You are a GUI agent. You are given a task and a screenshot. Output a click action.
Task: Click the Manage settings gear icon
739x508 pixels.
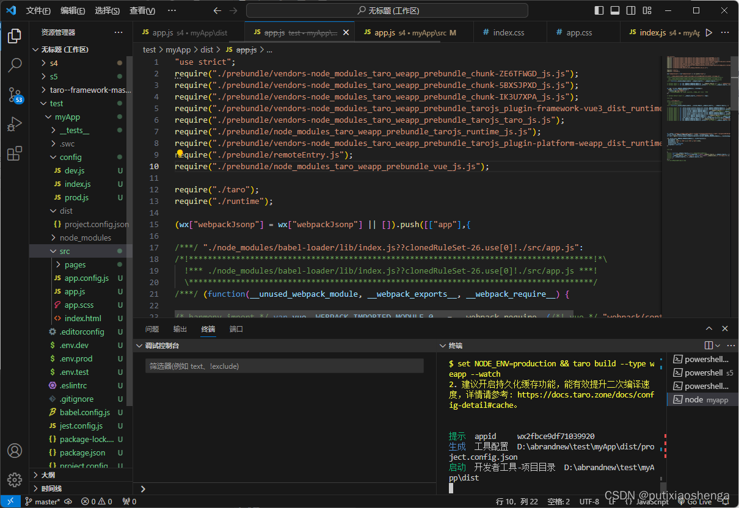[x=15, y=480]
